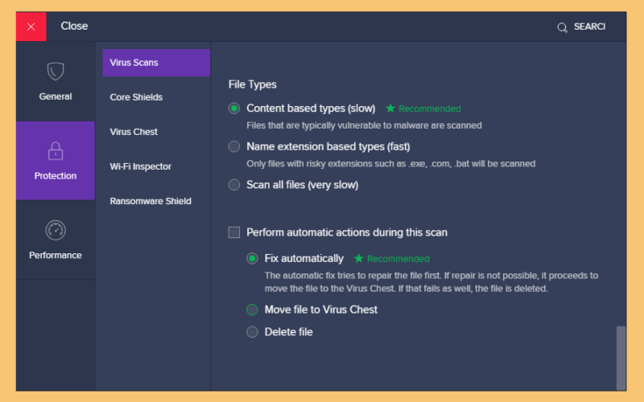Click the vertical scrollbar thumb
The height and width of the screenshot is (402, 644).
coord(621,358)
